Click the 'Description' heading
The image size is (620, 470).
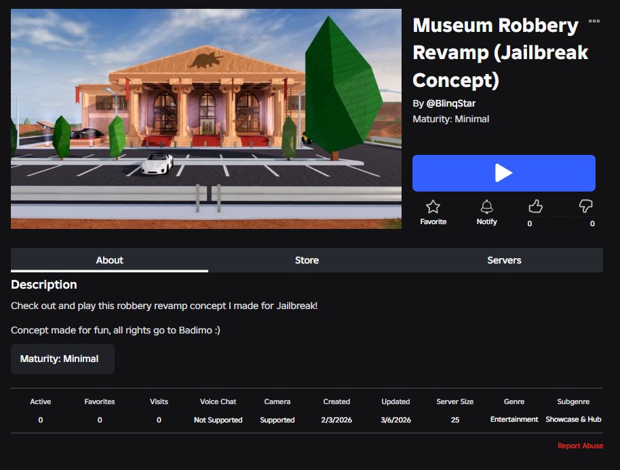click(44, 285)
